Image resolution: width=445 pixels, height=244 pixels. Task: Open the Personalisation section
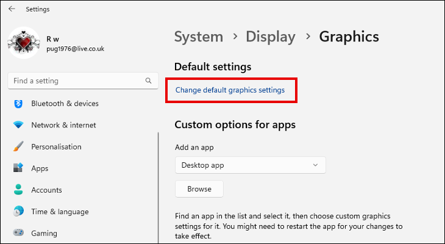point(56,146)
